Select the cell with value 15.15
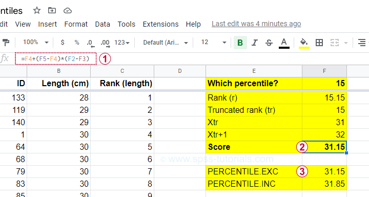Image resolution: width=369 pixels, height=197 pixels. point(324,98)
